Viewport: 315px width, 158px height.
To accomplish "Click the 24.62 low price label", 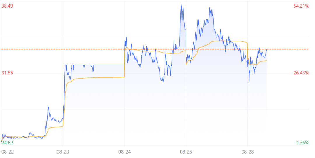I will point(7,143).
